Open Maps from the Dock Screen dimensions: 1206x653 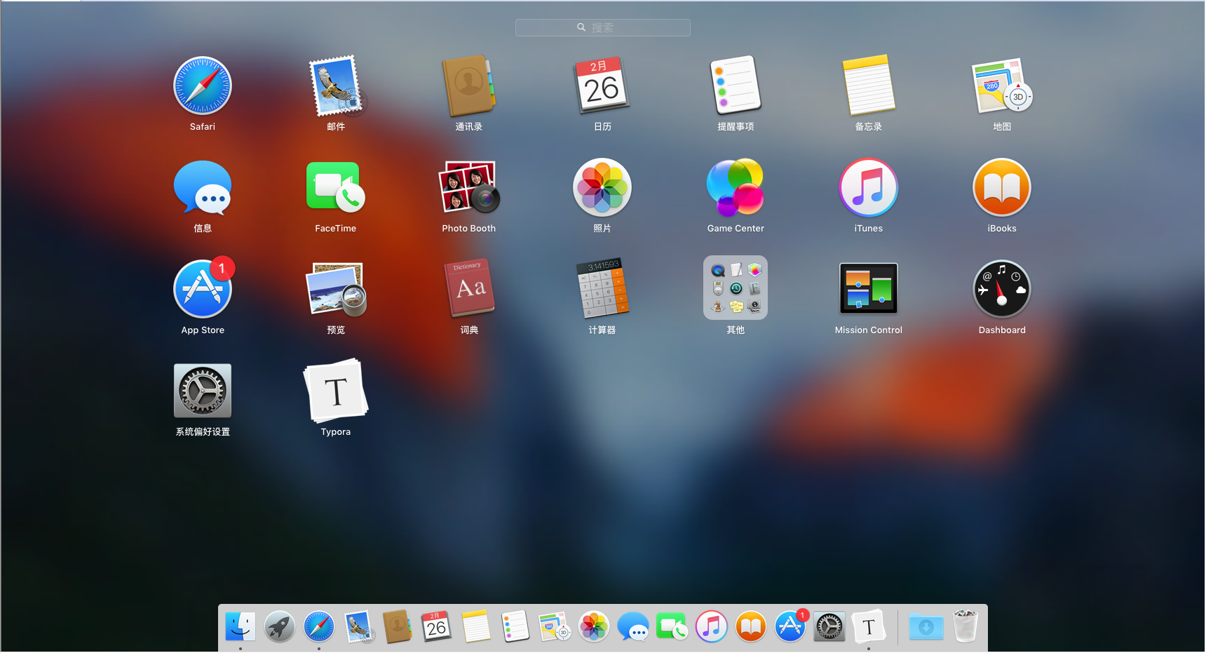[x=555, y=626]
